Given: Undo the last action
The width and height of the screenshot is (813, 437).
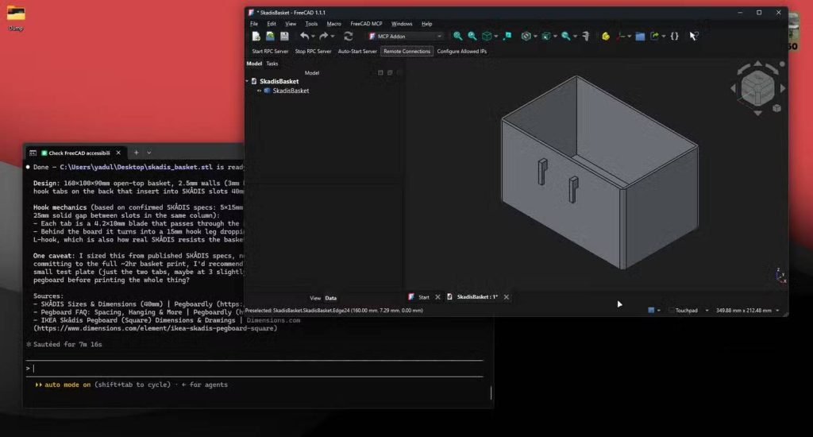Looking at the screenshot, I should tap(304, 37).
